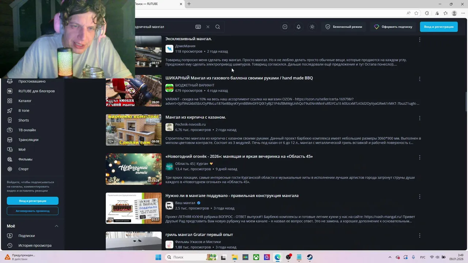The image size is (468, 263).
Task: Open the virtual keyboard icon in search bar
Action: click(198, 27)
